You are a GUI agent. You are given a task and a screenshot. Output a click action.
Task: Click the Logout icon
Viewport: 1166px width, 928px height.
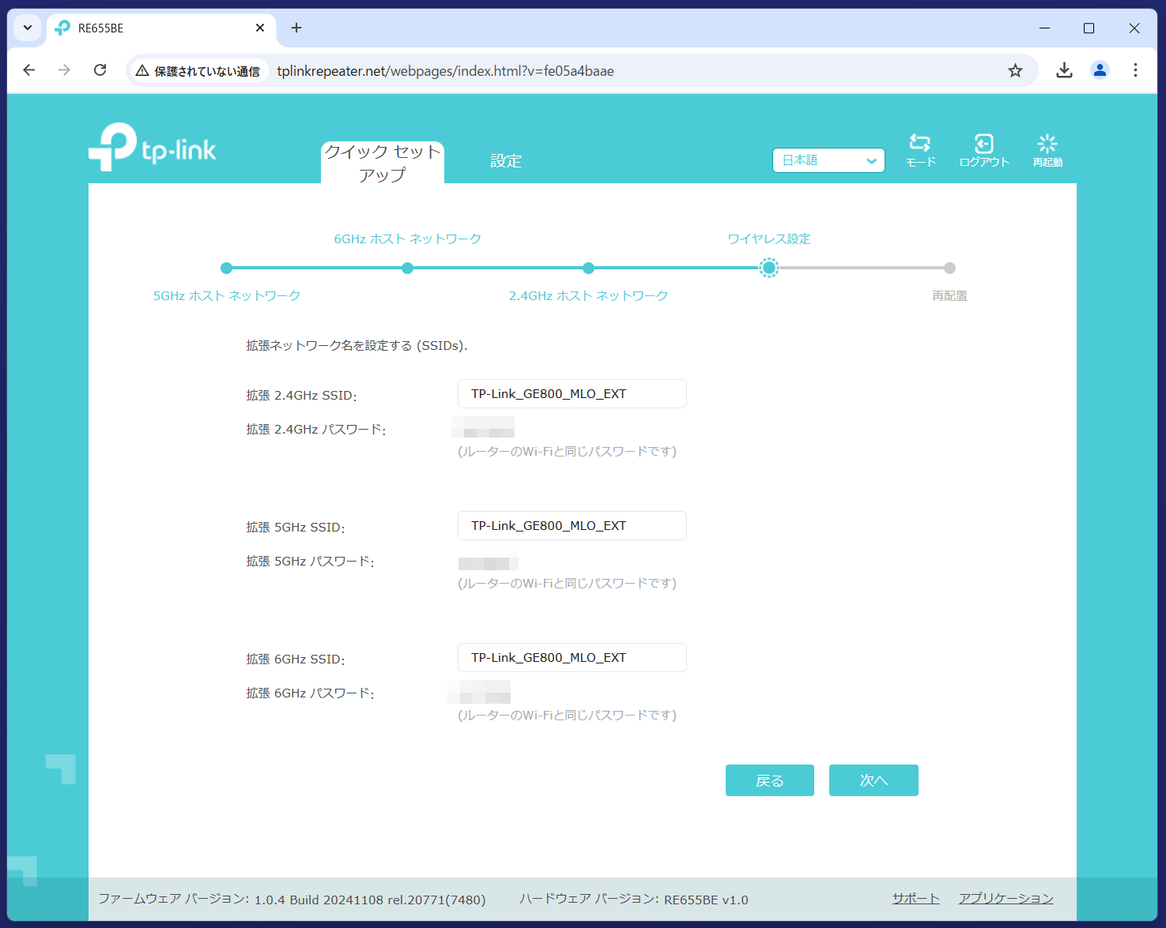coord(983,143)
